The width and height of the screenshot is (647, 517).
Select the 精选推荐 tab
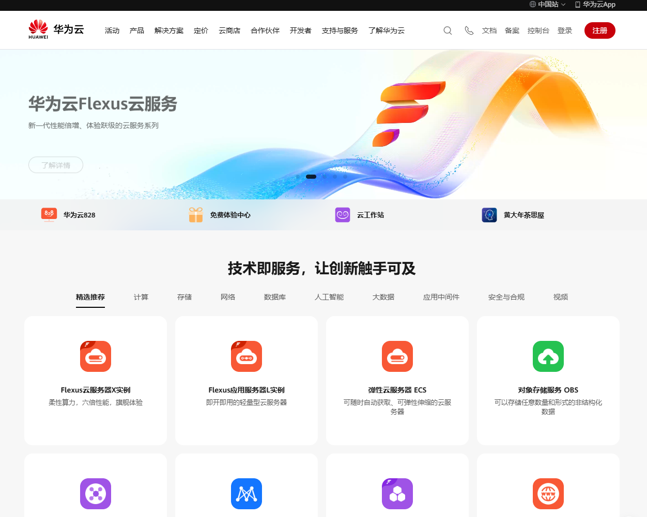pos(90,297)
